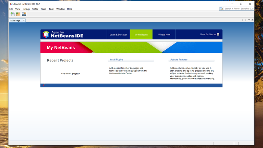This screenshot has width=263, height=148.
Task: Click the Apache NetBeans IDE logo banner
Action: 63,34
